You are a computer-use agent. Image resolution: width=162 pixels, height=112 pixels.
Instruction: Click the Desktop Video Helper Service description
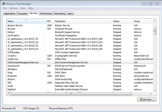pos(69,86)
